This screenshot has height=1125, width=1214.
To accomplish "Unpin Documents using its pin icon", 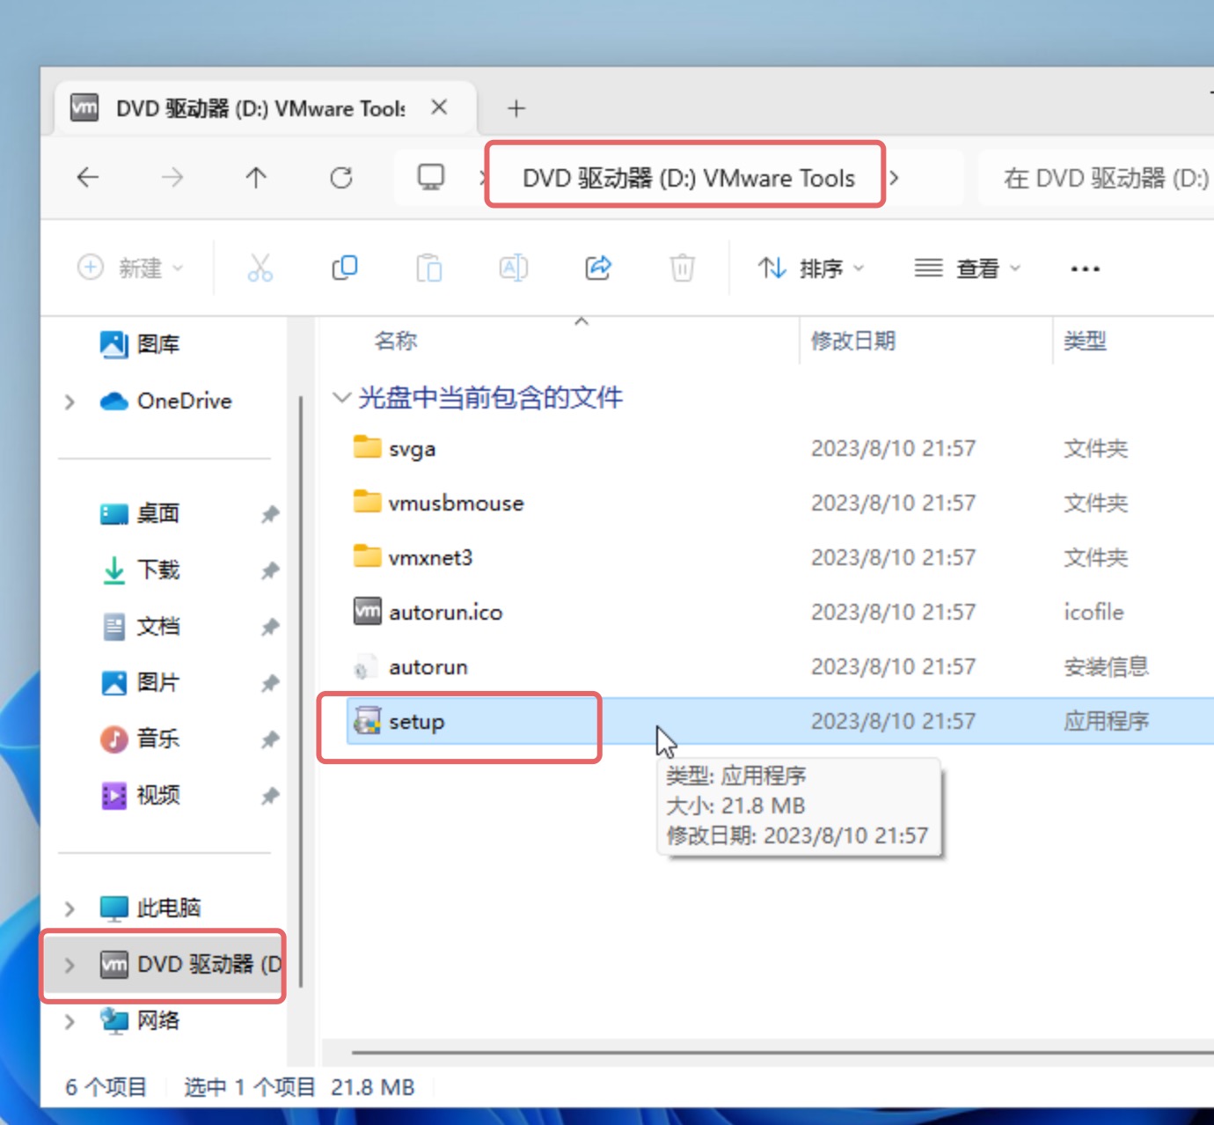I will pyautogui.click(x=270, y=627).
